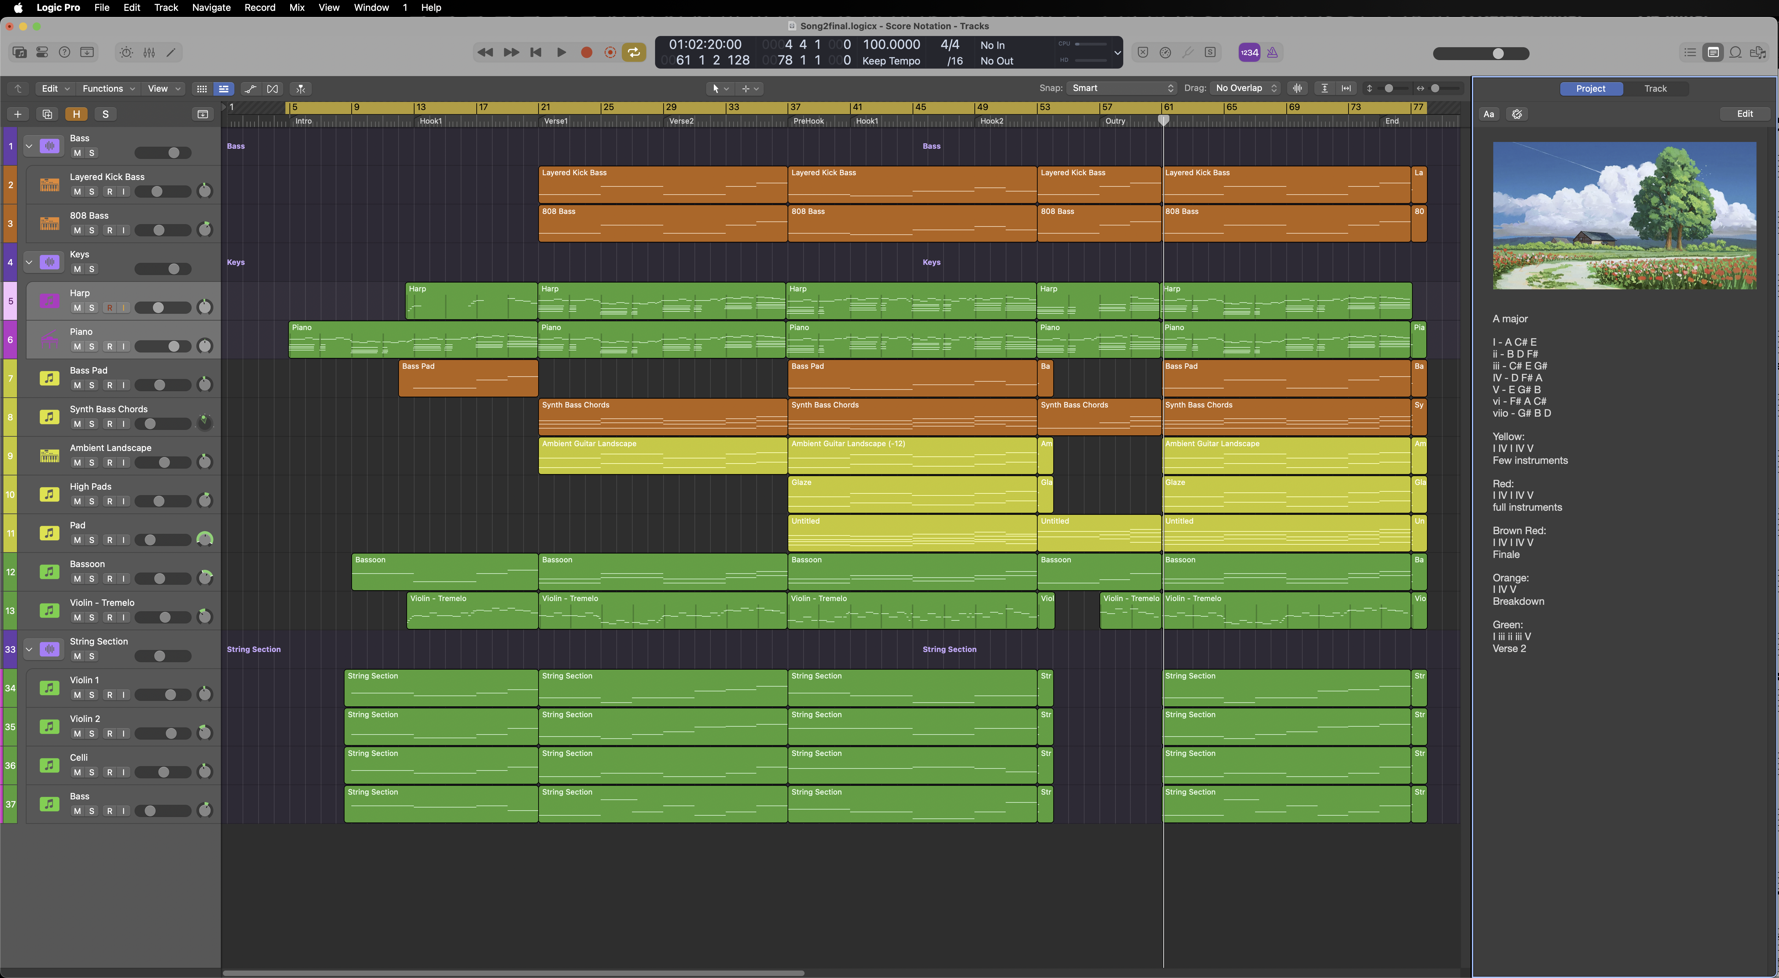This screenshot has width=1779, height=978.
Task: Open the Snap dropdown set to Smart
Action: point(1122,88)
